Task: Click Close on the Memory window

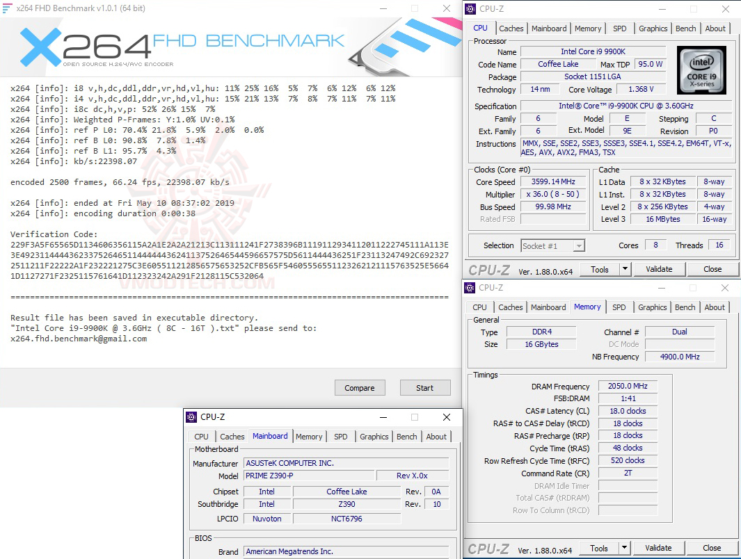Action: point(712,548)
